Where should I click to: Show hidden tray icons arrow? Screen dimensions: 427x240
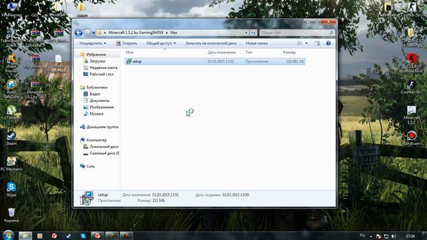[371, 236]
